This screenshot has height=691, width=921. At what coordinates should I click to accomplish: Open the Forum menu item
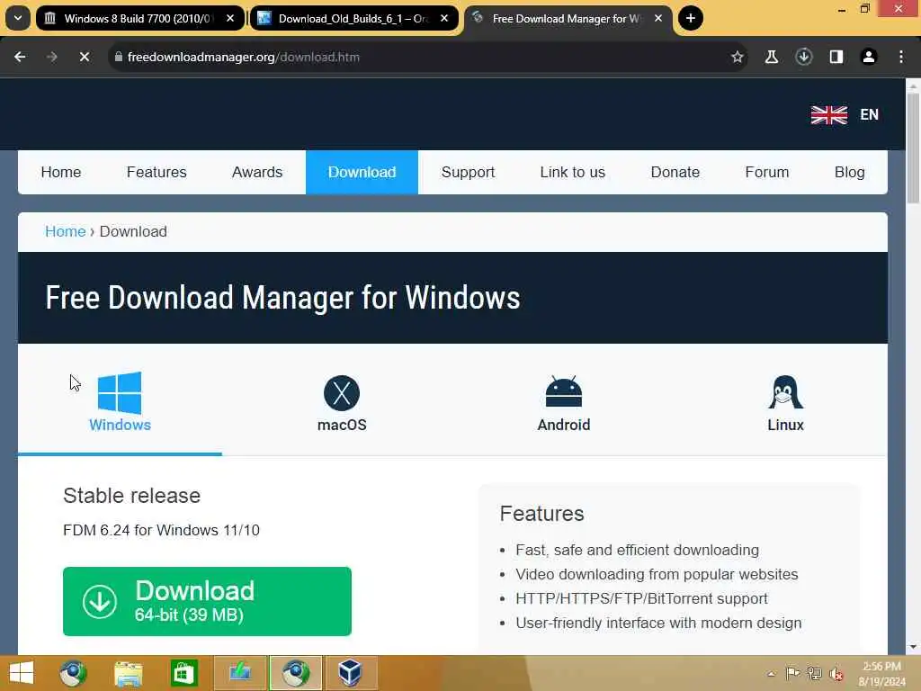(766, 172)
